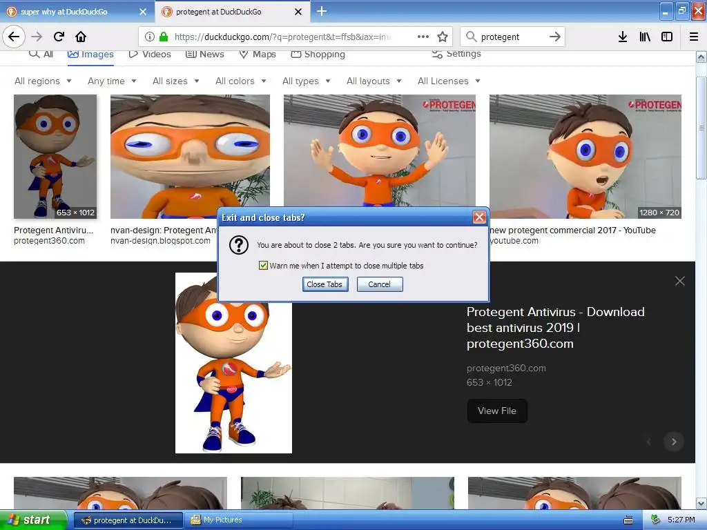Click the page scrollbar up arrow
Viewport: 707px width, 530px height.
click(701, 57)
